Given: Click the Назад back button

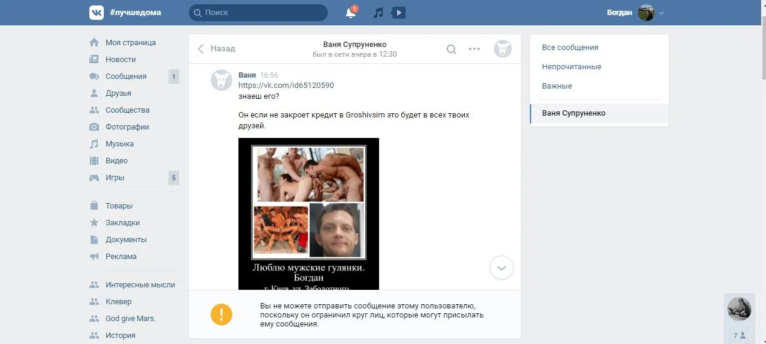Looking at the screenshot, I should [217, 49].
